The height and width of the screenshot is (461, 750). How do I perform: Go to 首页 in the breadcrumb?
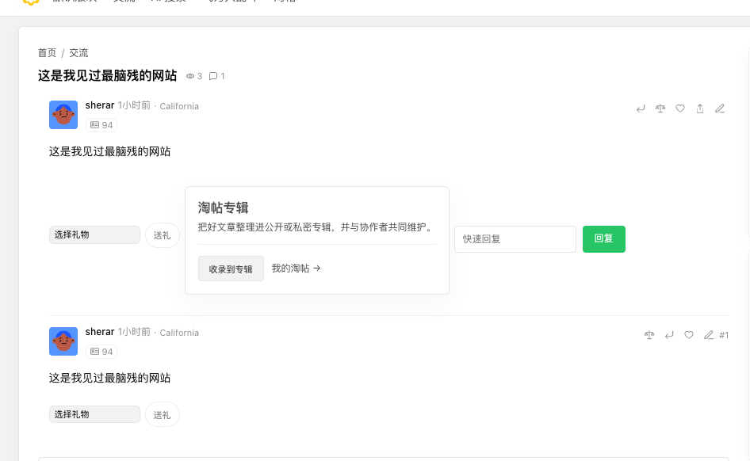click(48, 53)
